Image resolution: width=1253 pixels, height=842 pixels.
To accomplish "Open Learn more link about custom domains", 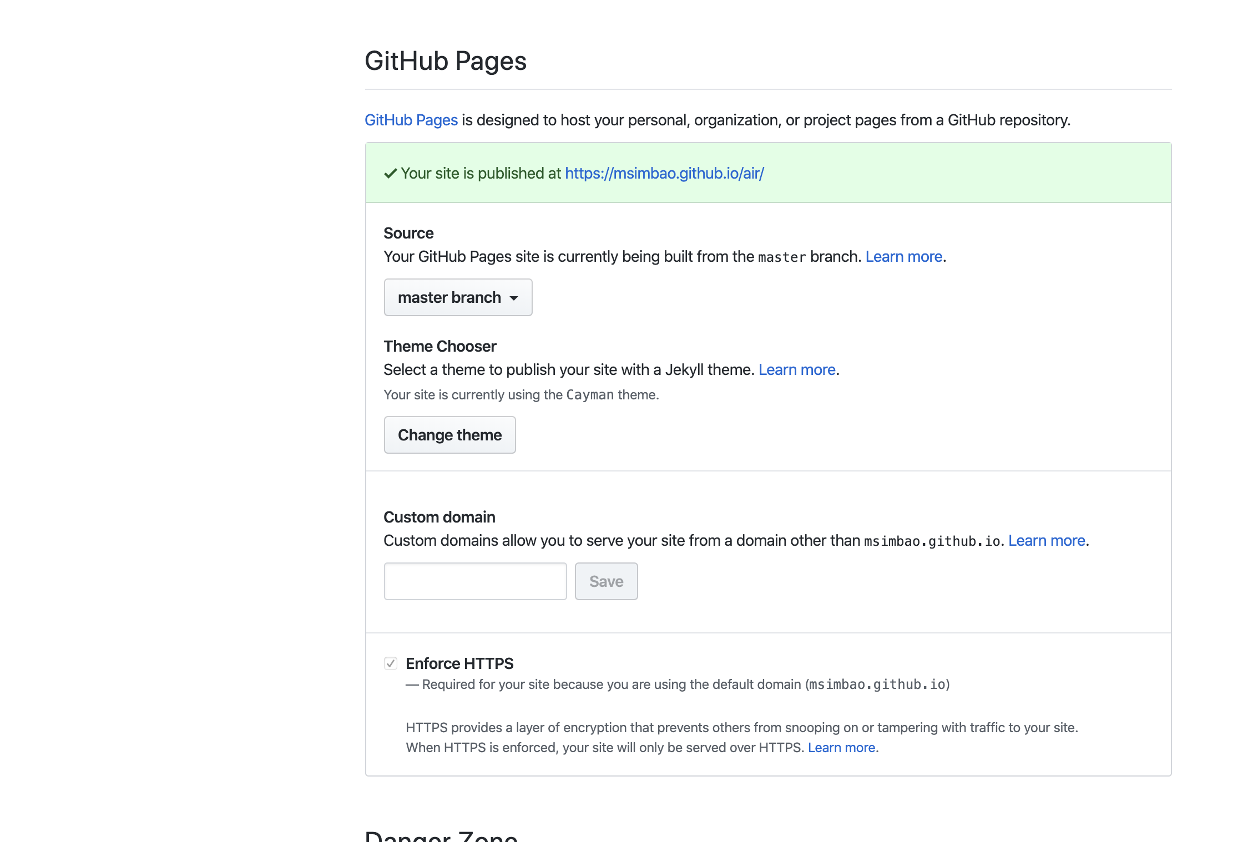I will click(1047, 541).
